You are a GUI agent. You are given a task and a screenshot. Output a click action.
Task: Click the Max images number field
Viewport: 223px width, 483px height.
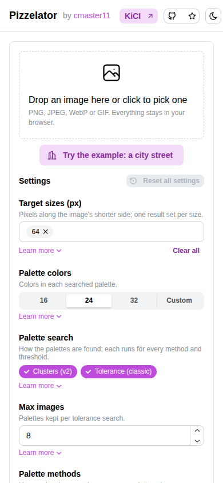click(x=105, y=436)
